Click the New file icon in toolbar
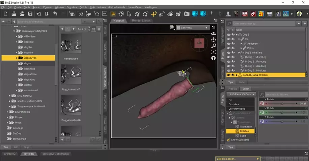The width and height of the screenshot is (309, 161). 5,14
